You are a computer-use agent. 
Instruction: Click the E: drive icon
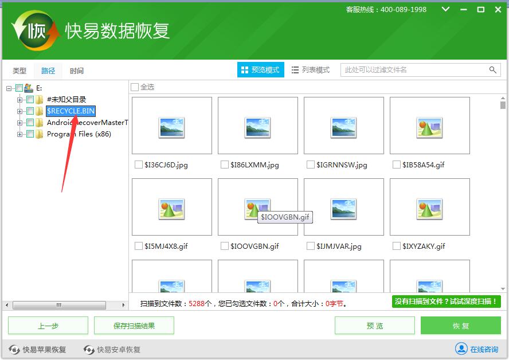29,88
